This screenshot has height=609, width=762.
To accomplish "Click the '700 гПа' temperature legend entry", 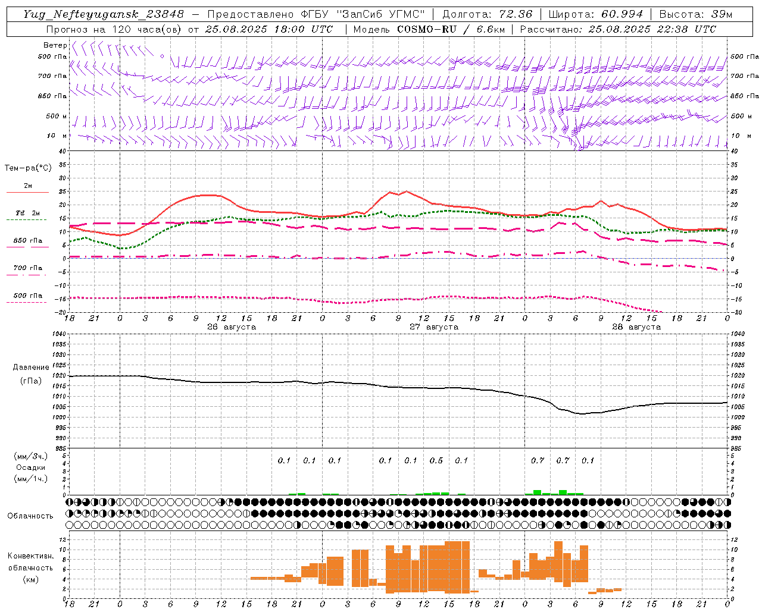I will coord(27,268).
